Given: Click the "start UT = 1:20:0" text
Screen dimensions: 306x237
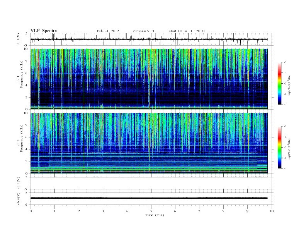Looking at the screenshot, I should [187, 31].
